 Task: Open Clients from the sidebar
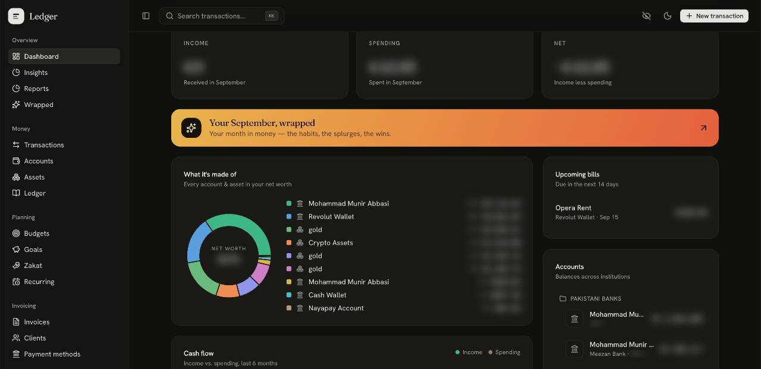pyautogui.click(x=64, y=338)
